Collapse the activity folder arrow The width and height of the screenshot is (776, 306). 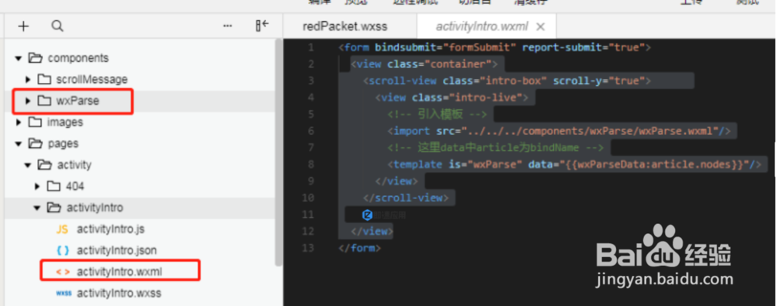tap(28, 165)
